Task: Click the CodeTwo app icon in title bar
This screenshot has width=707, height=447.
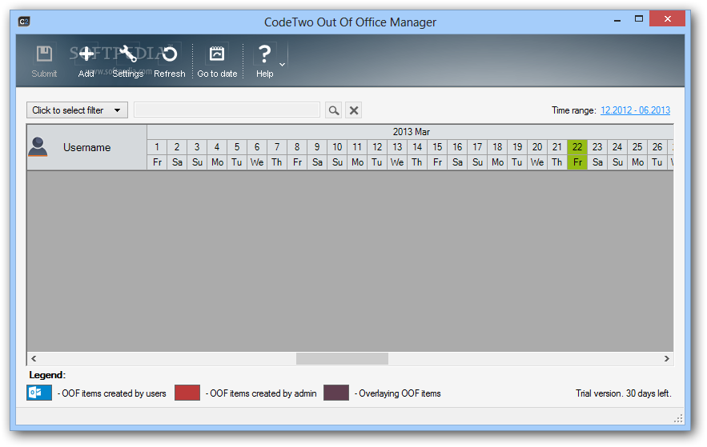Action: point(24,22)
